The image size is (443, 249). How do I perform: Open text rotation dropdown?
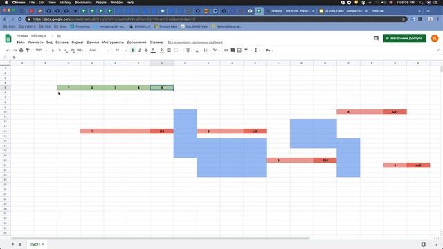pos(217,50)
